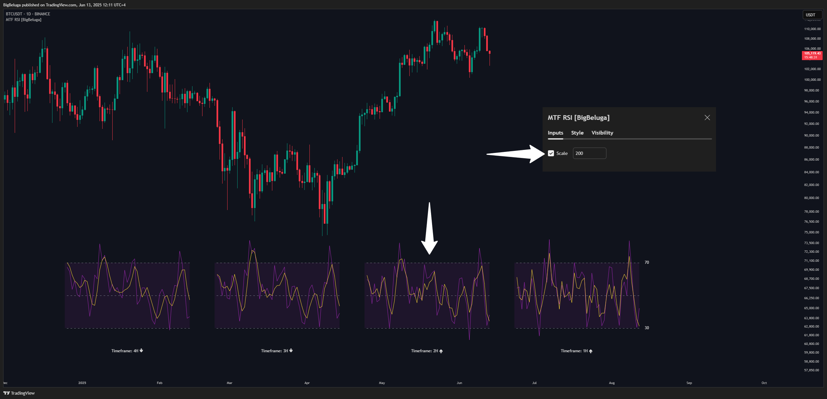
Task: Switch to the Visibility tab
Action: (x=602, y=133)
